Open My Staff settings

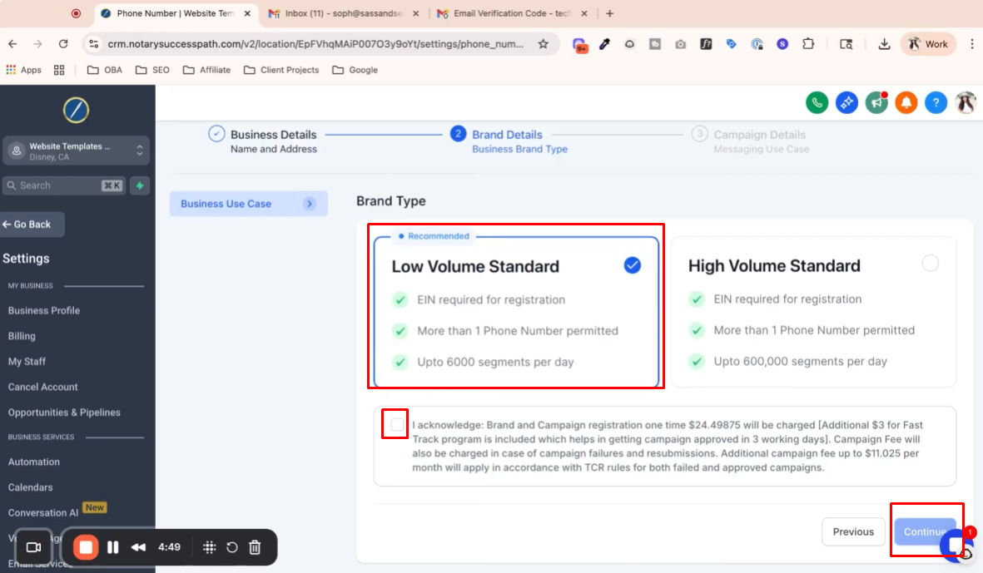pyautogui.click(x=27, y=361)
